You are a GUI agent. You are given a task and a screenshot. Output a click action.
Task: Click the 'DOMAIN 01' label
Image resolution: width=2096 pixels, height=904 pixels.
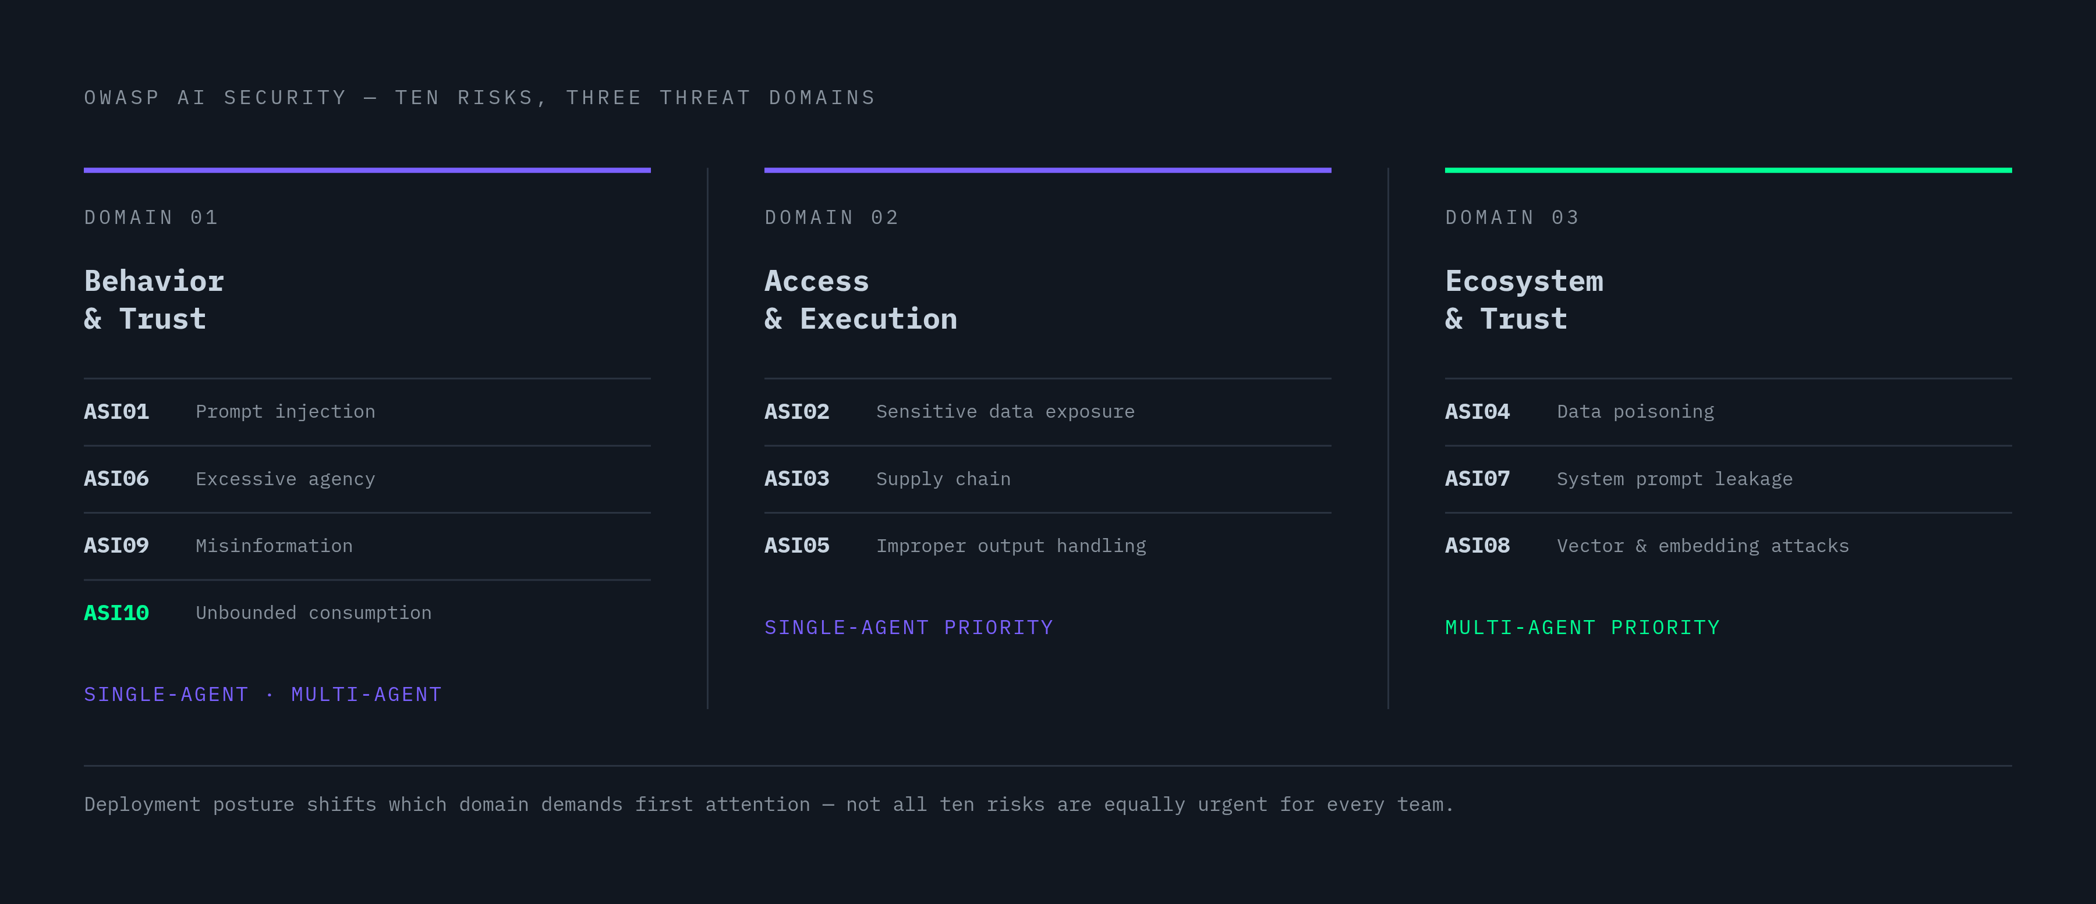151,217
